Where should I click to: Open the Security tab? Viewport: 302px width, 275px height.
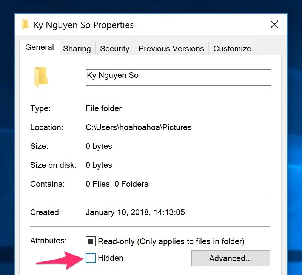coord(114,48)
